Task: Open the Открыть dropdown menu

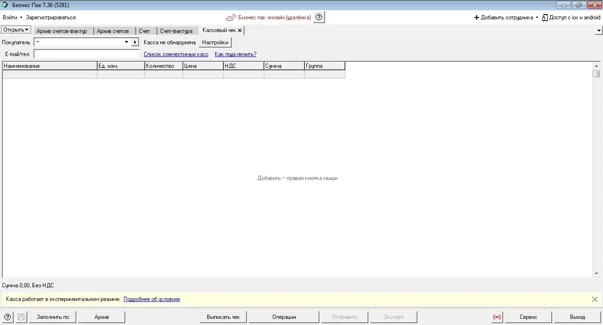Action: [16, 30]
